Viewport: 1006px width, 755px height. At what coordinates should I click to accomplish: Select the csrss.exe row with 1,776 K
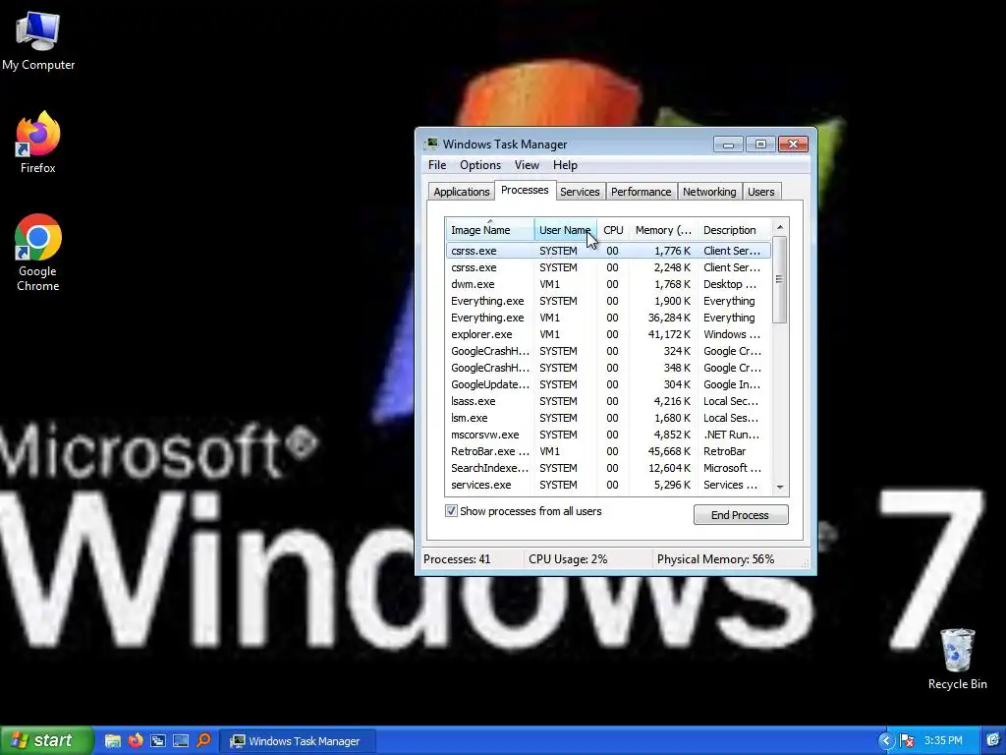pyautogui.click(x=608, y=251)
